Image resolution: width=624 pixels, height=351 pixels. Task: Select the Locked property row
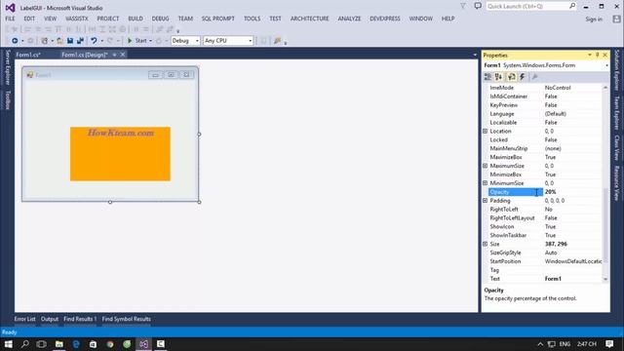coord(545,139)
